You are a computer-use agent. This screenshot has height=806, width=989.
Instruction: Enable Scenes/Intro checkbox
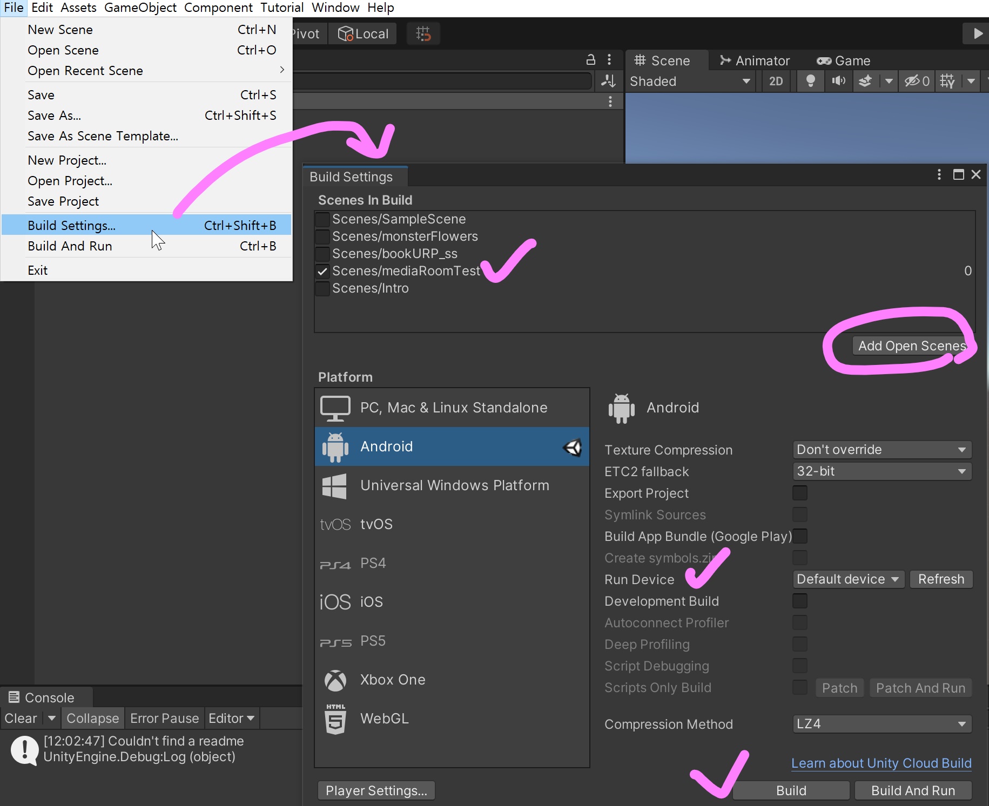[322, 288]
